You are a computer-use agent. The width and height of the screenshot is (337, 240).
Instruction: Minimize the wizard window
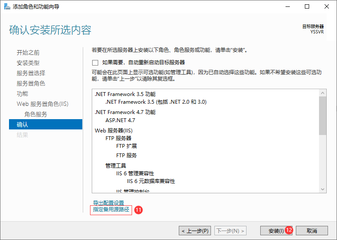click(x=288, y=7)
